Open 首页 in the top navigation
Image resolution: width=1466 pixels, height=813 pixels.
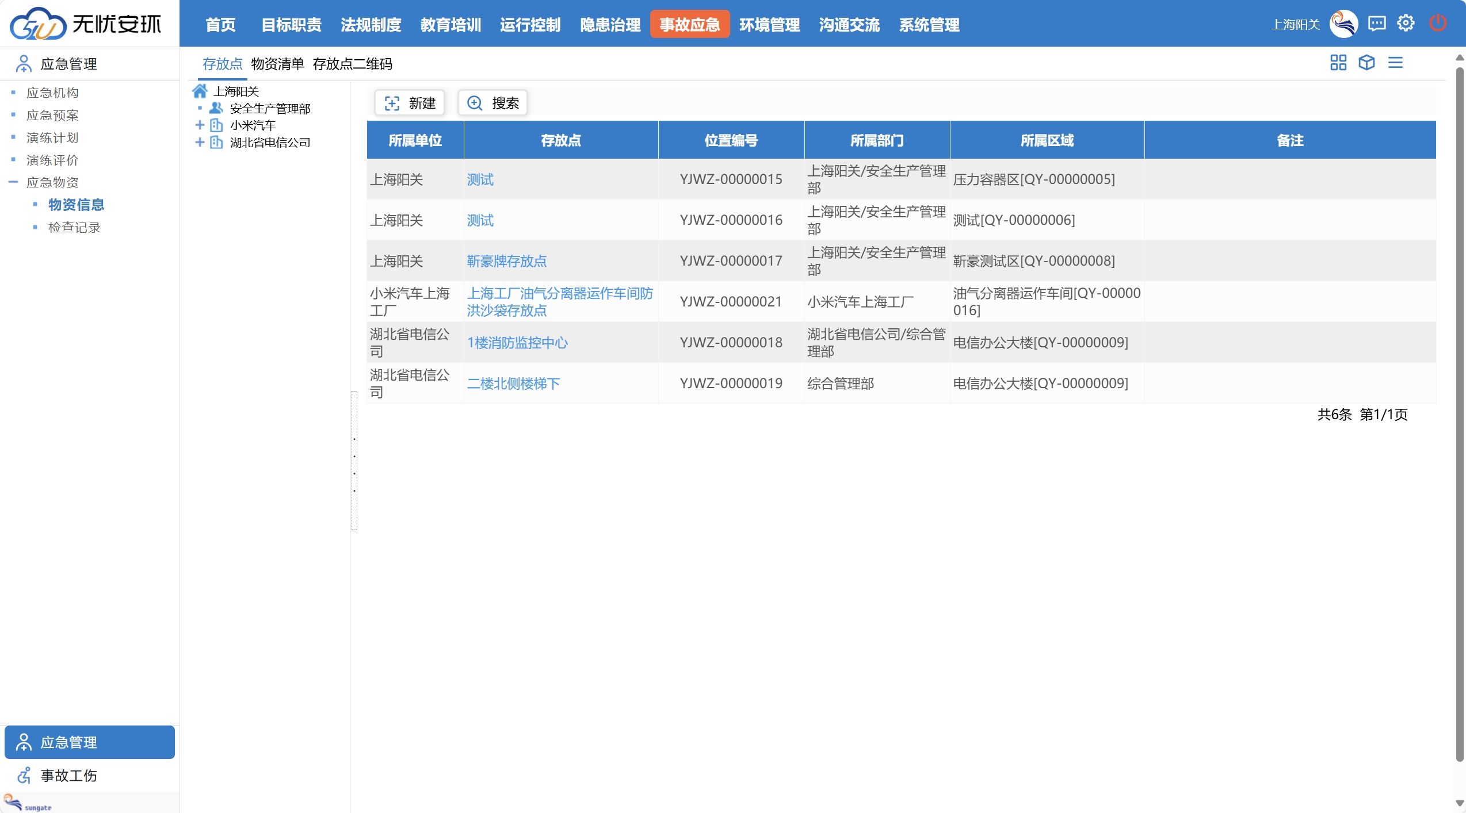click(x=220, y=25)
